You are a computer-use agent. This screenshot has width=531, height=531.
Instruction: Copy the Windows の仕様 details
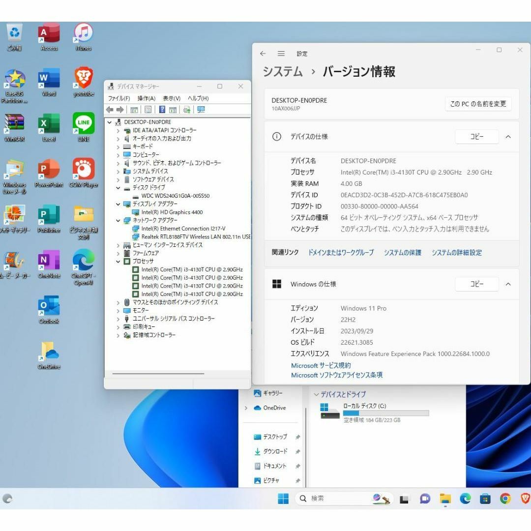tap(477, 284)
